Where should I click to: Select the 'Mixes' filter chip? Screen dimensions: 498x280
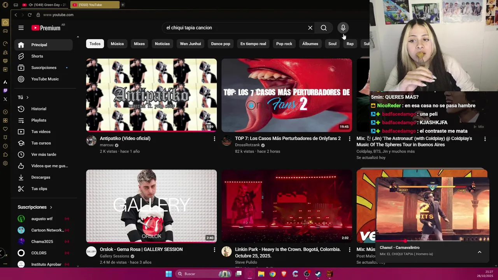tap(139, 44)
